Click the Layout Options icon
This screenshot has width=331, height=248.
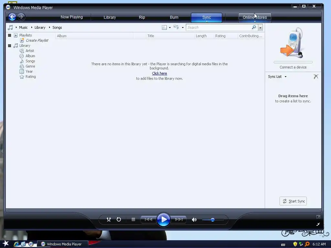[164, 27]
